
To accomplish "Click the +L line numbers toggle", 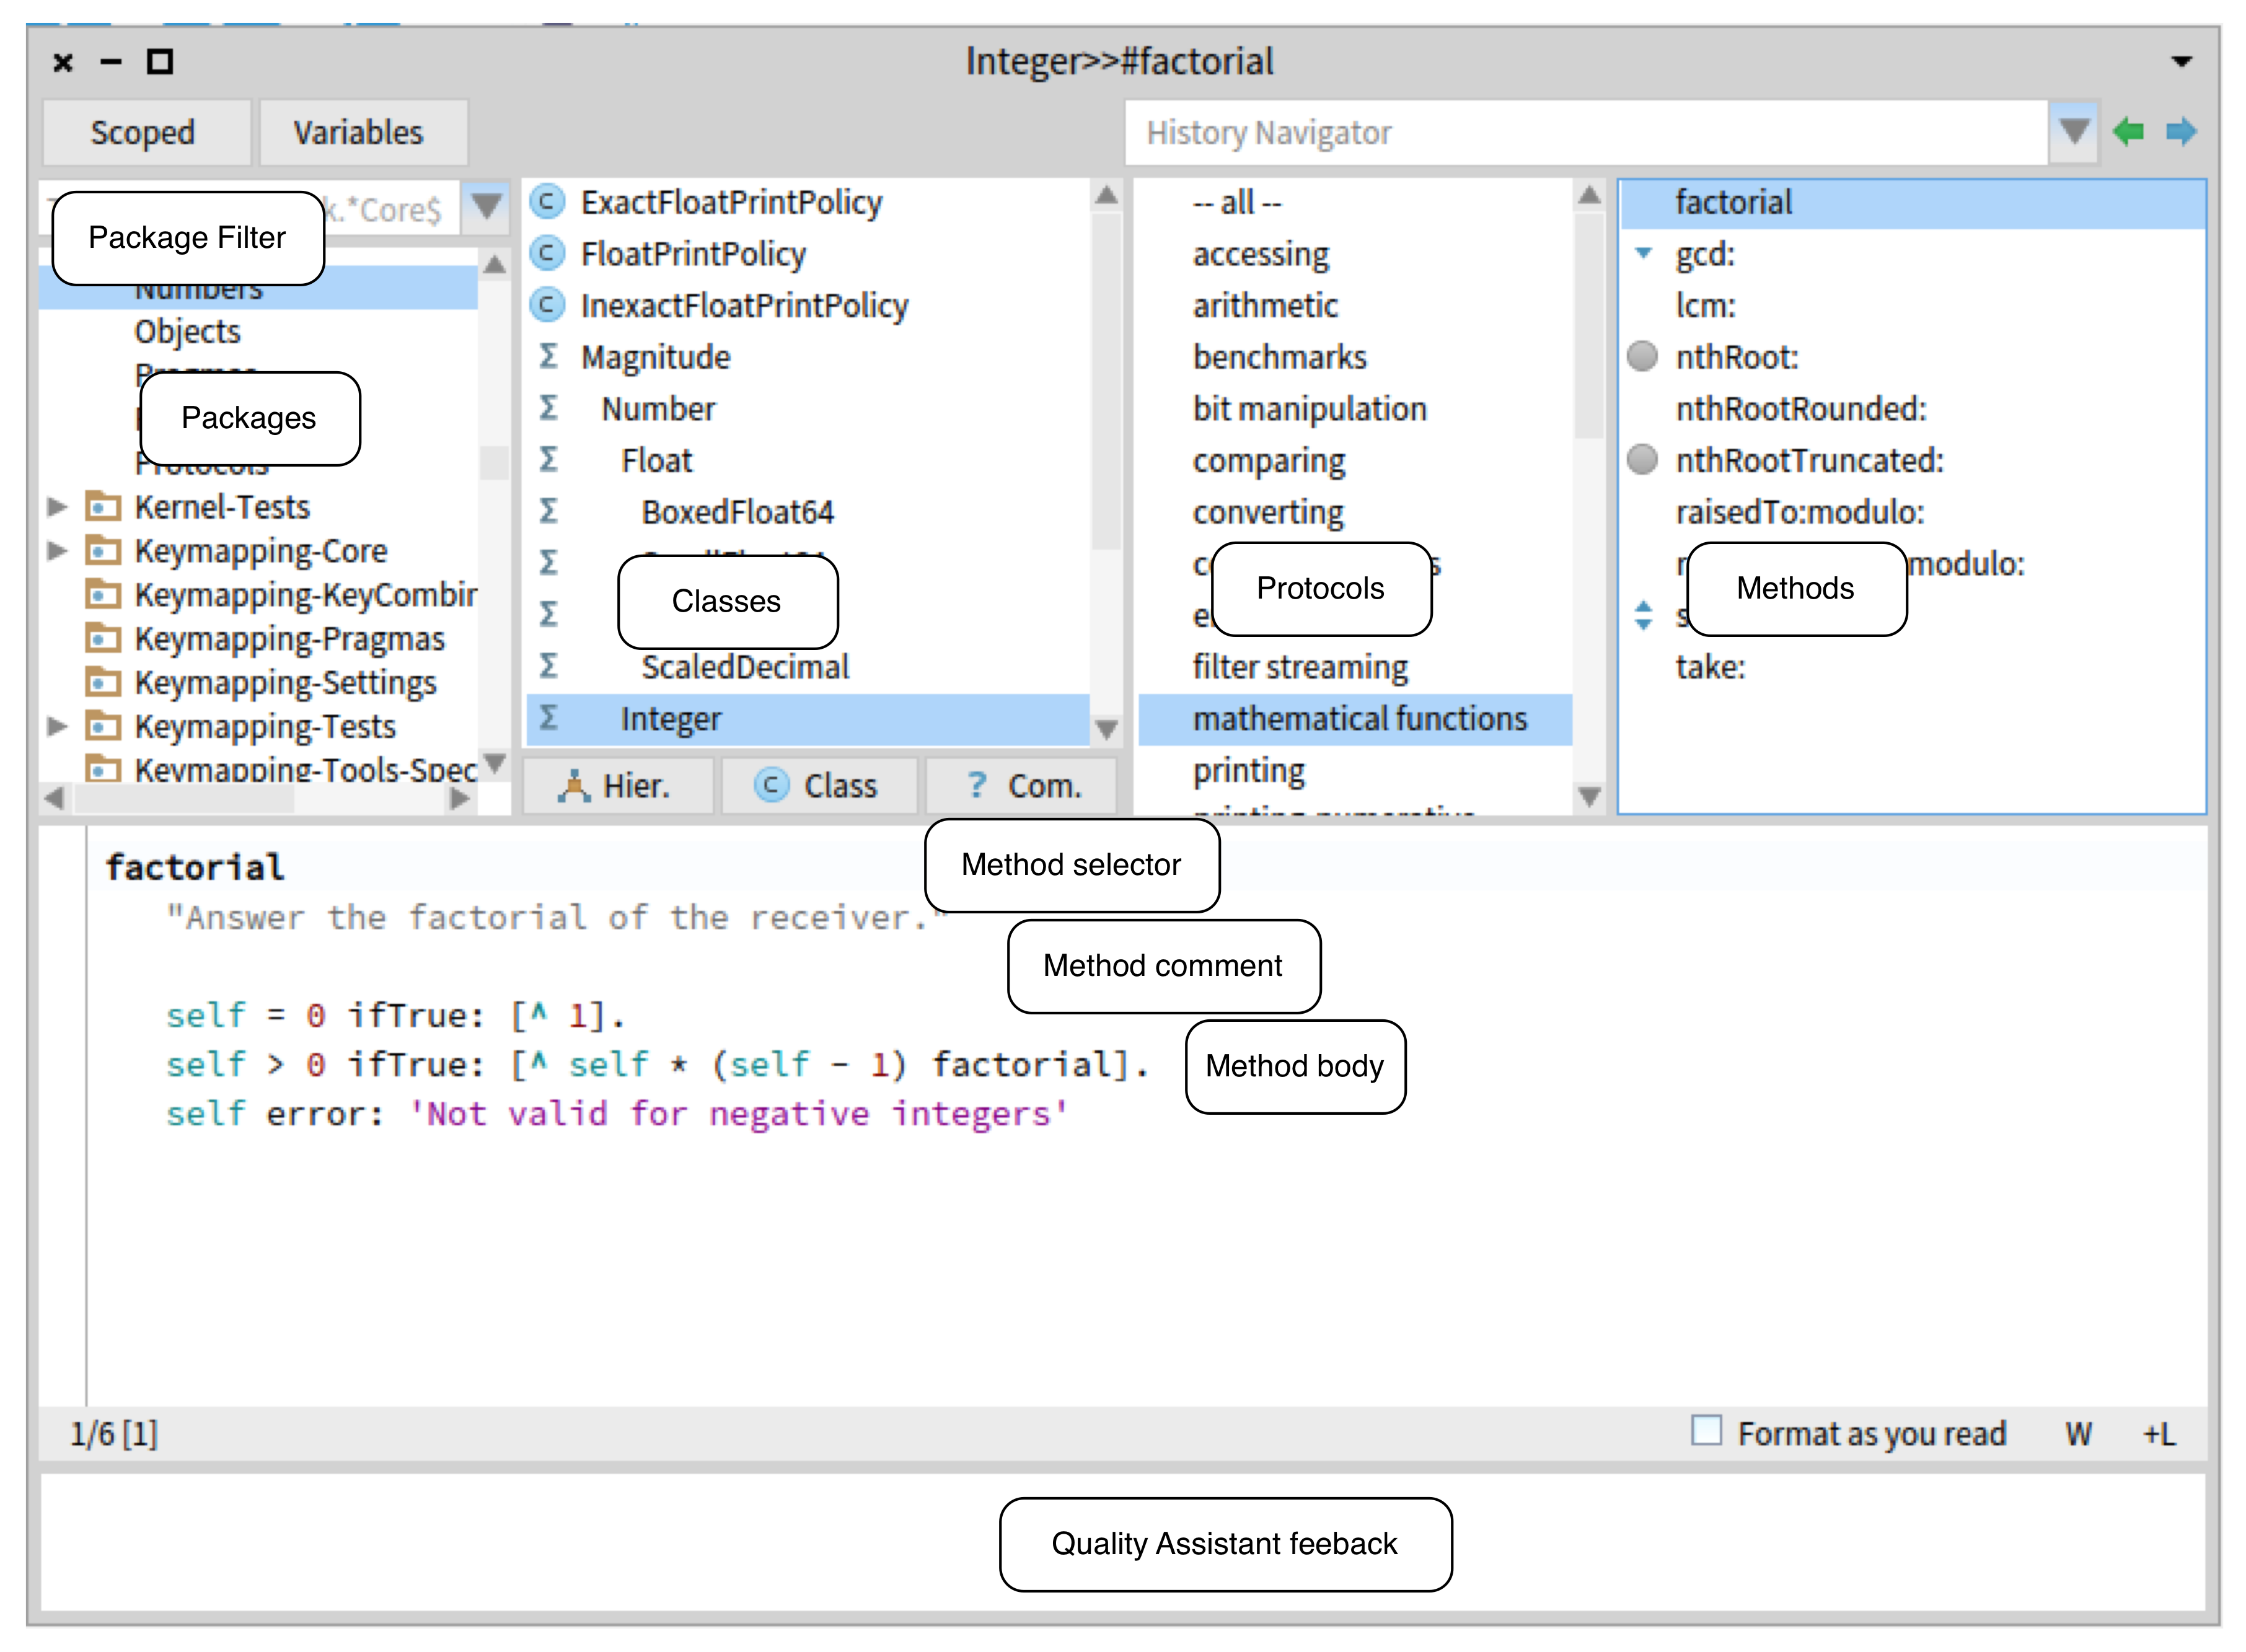I will [x=2159, y=1435].
